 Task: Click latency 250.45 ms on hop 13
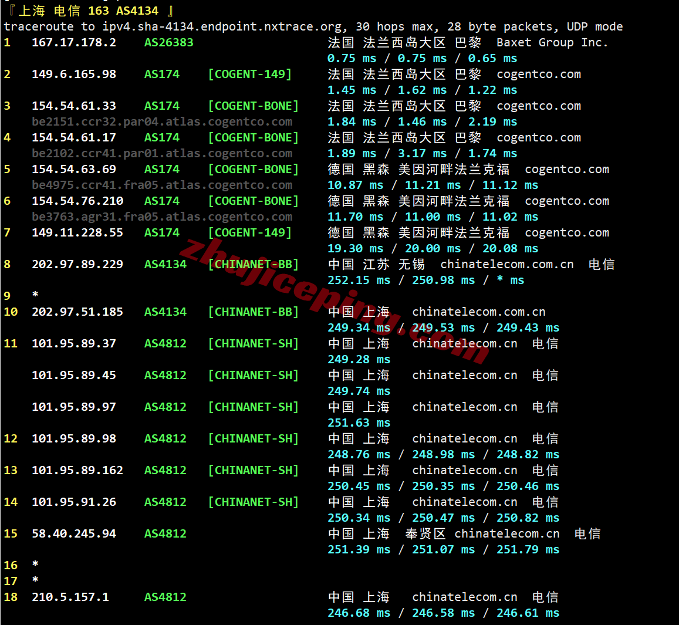coord(359,486)
